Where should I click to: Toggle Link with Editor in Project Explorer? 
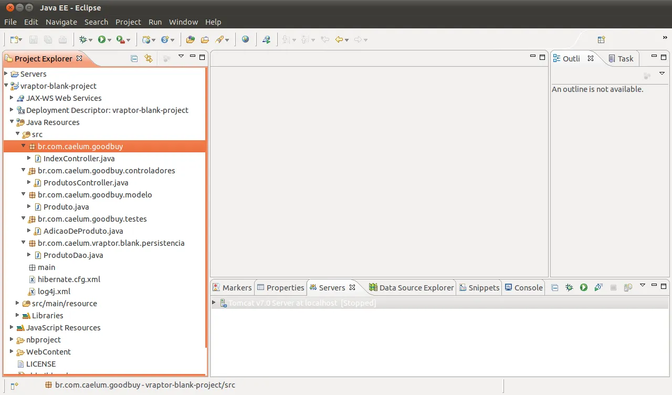[x=149, y=58]
